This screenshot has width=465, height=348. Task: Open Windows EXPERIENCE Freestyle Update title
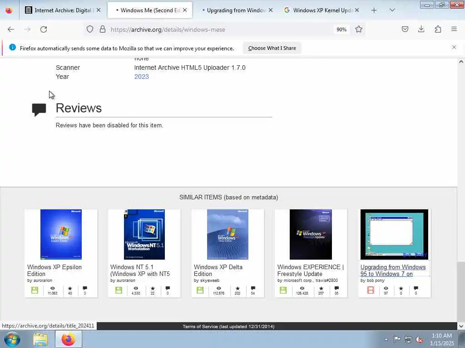click(x=311, y=271)
